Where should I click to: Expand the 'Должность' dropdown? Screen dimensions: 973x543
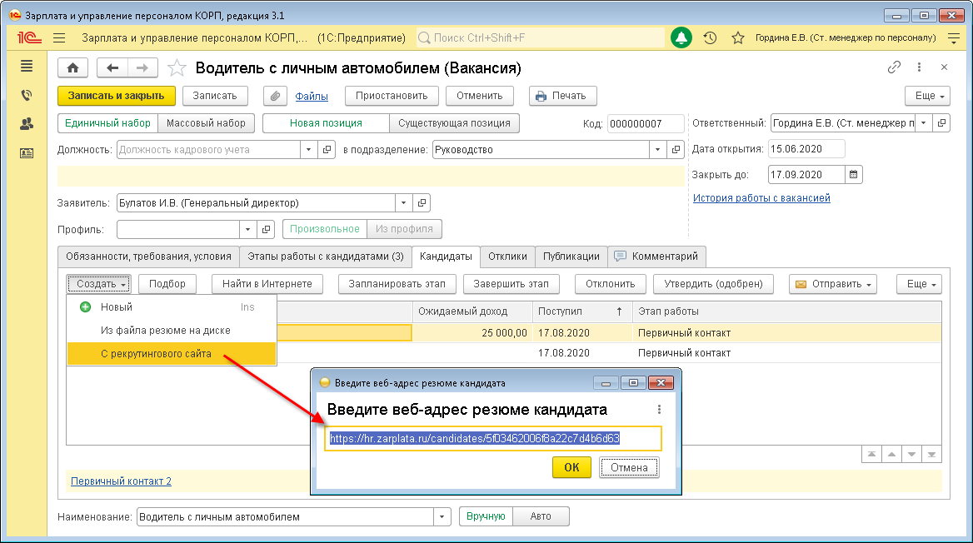tap(308, 150)
